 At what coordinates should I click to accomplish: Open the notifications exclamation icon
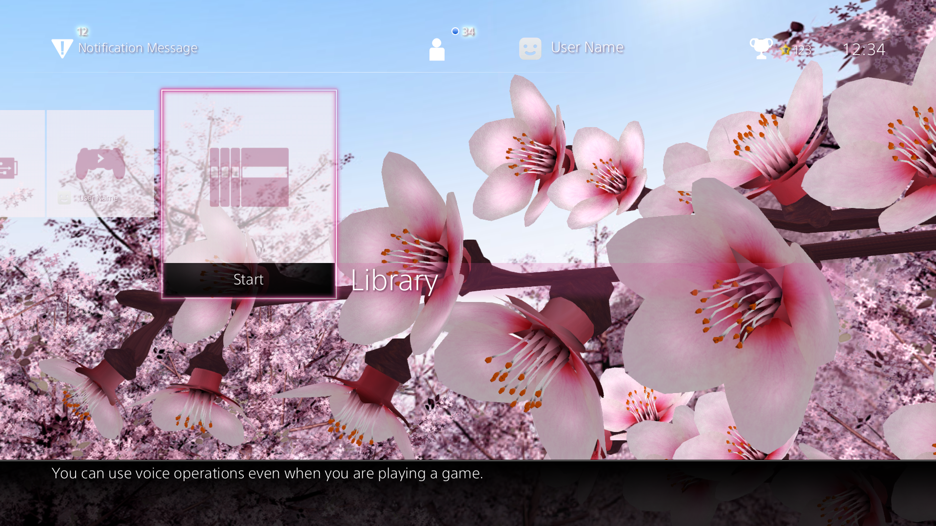62,48
